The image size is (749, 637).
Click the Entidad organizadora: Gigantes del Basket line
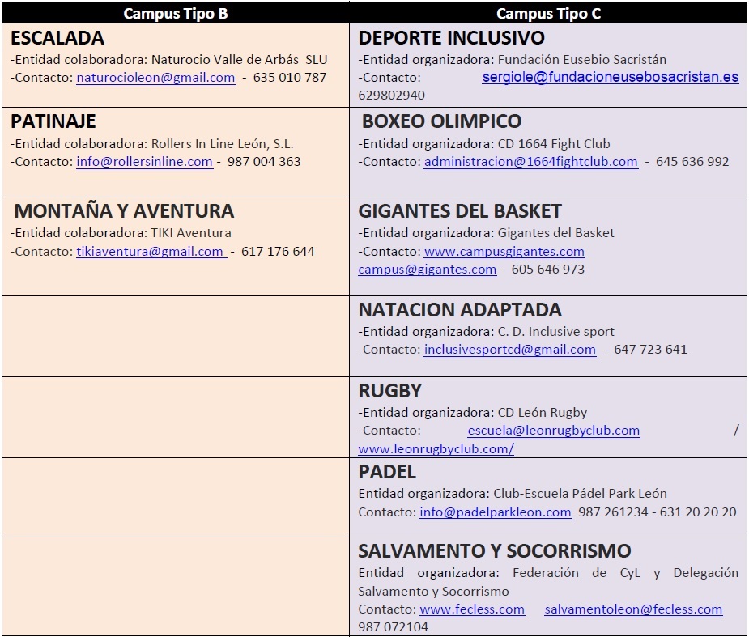487,233
